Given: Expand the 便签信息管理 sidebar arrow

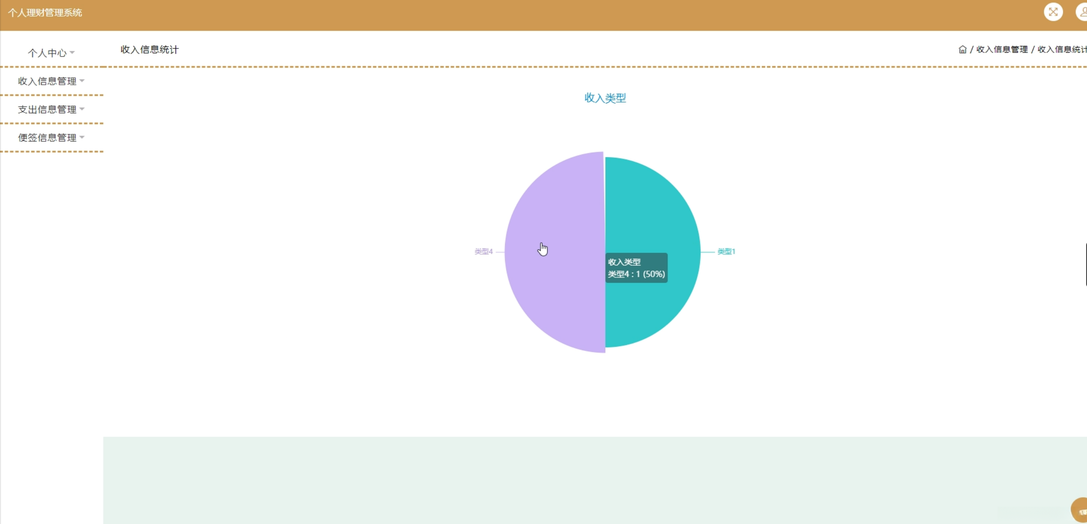Looking at the screenshot, I should pyautogui.click(x=82, y=137).
